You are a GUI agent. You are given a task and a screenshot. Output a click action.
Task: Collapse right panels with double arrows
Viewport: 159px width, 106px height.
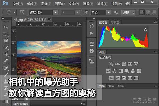156,18
